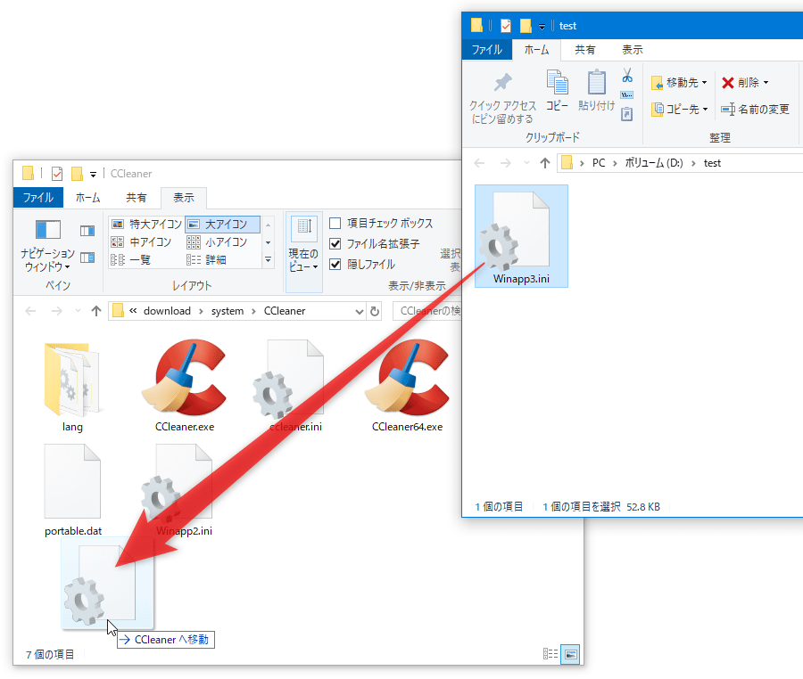
Task: Choose 詳細 layout
Action: tap(207, 259)
